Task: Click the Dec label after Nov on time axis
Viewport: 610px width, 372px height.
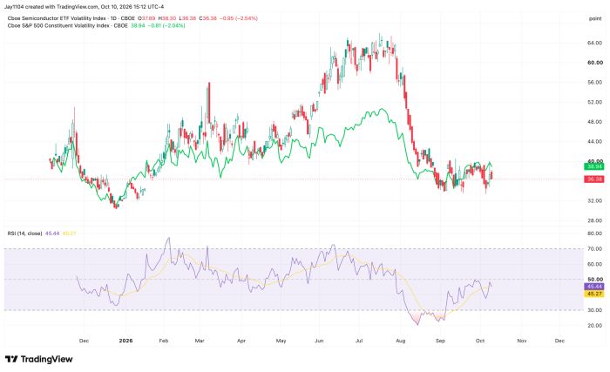Action: pyautogui.click(x=559, y=341)
